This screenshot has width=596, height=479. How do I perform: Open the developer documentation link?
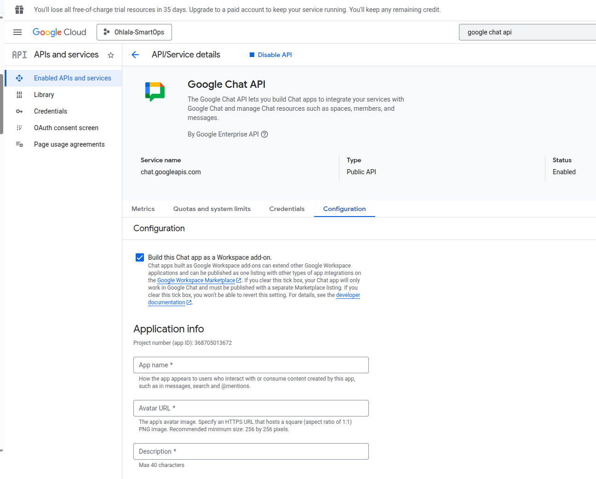coord(348,295)
